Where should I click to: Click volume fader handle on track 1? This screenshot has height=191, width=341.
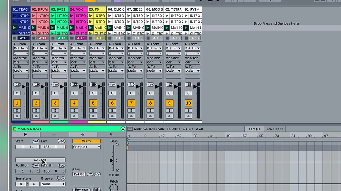[x=24, y=86]
